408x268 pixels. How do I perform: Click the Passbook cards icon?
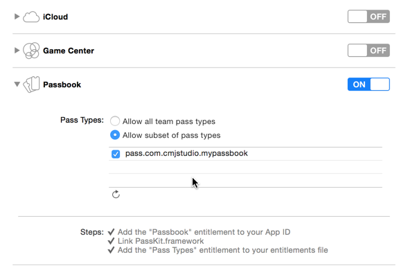coord(31,84)
